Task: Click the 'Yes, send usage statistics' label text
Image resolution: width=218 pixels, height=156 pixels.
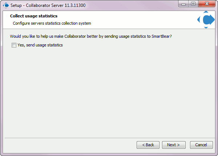Action: coord(40,45)
